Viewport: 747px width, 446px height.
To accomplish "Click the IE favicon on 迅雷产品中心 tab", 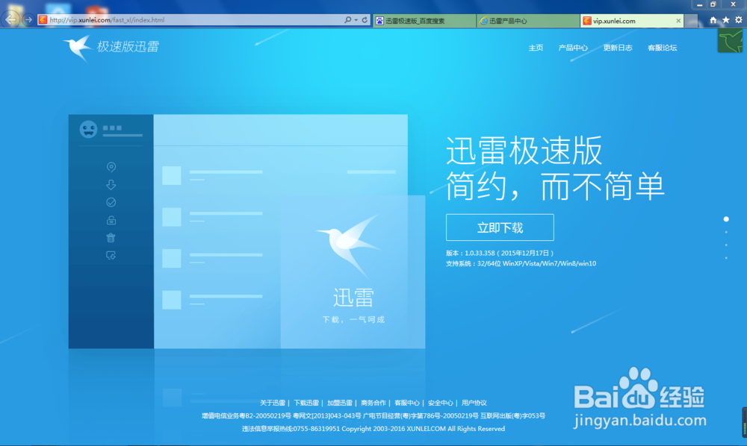I will tap(483, 21).
